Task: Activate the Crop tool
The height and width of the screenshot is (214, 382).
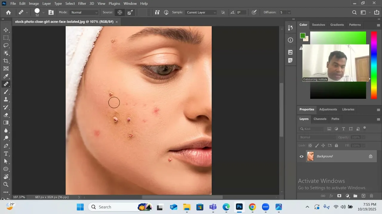Action: coord(6,61)
